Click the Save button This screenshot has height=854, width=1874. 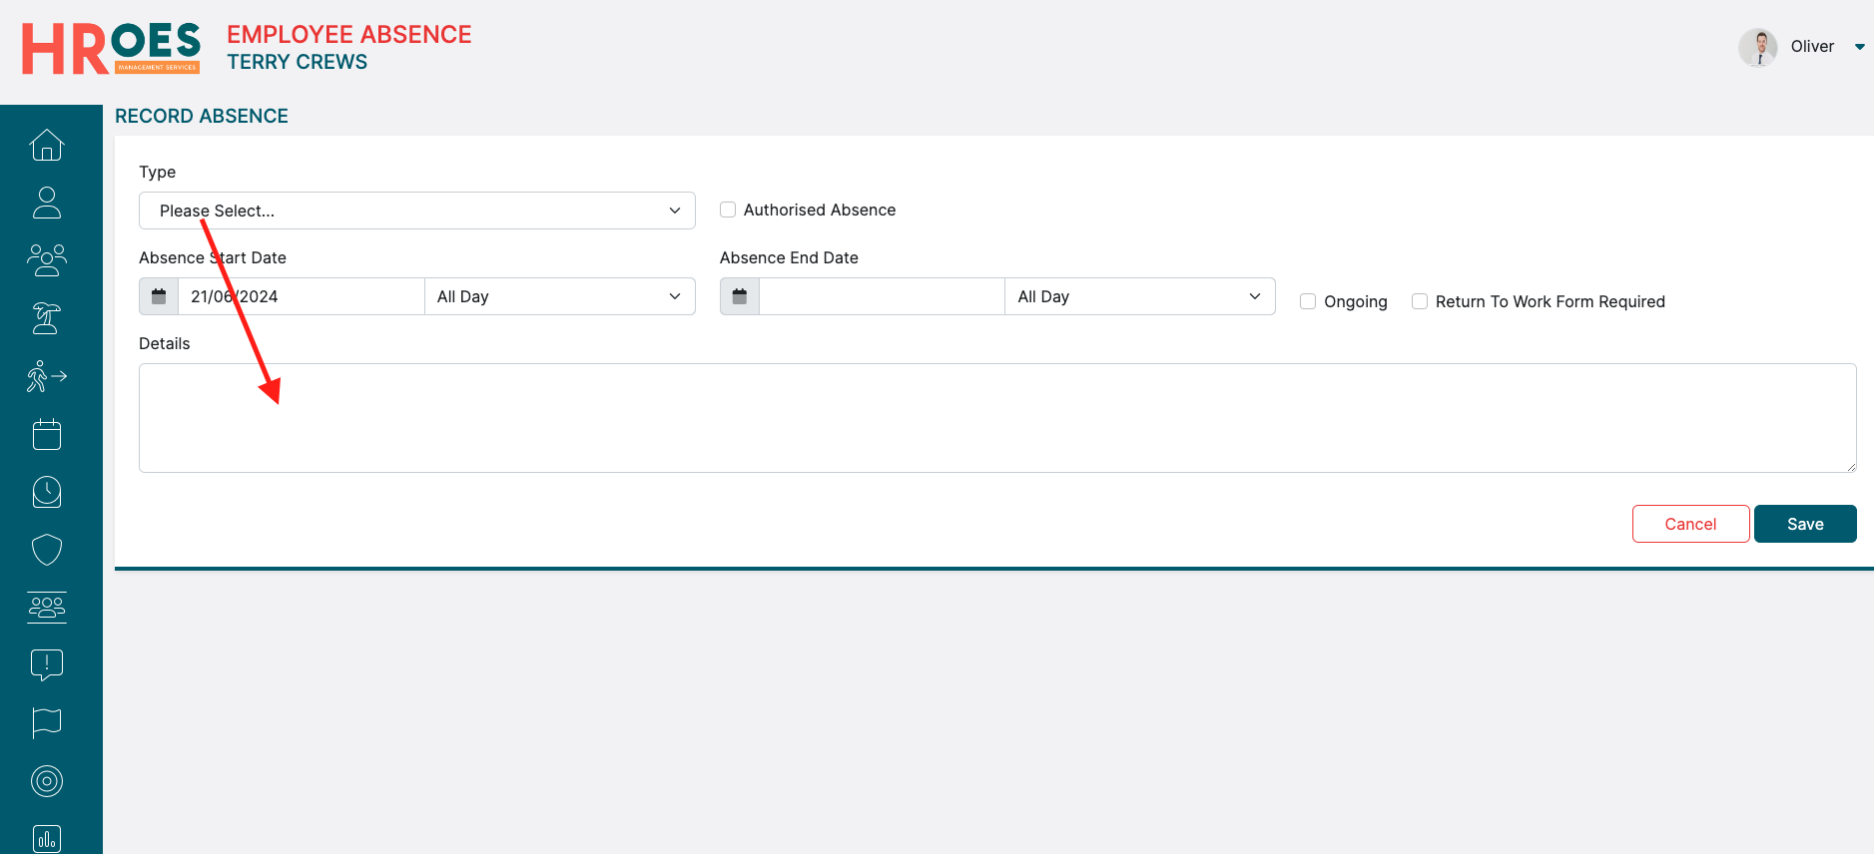tap(1804, 524)
